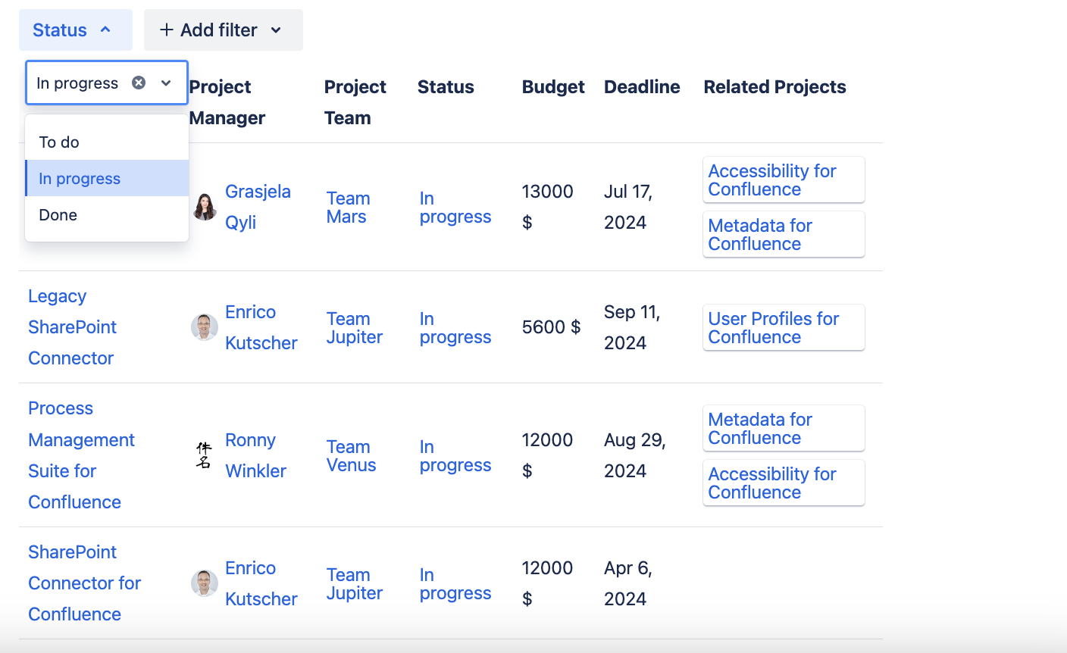Toggle the status select chevron arrow
The image size is (1067, 653).
(166, 83)
